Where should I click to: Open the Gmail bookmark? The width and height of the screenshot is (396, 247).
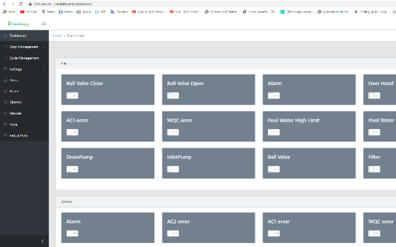click(x=9, y=12)
